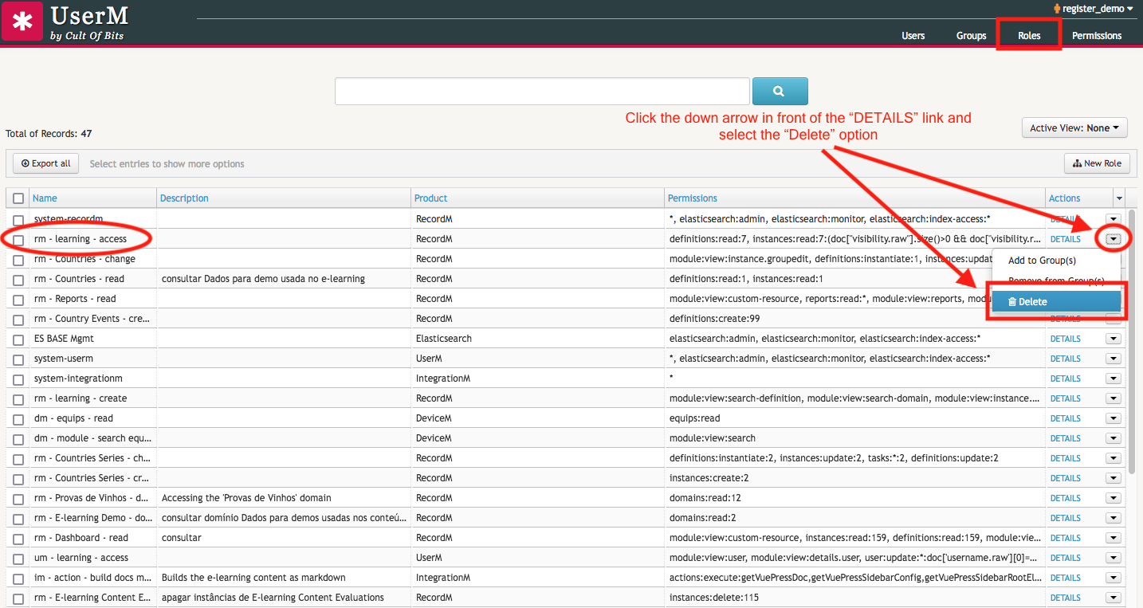Click the magnifier search button
The width and height of the screenshot is (1143, 608).
click(780, 91)
